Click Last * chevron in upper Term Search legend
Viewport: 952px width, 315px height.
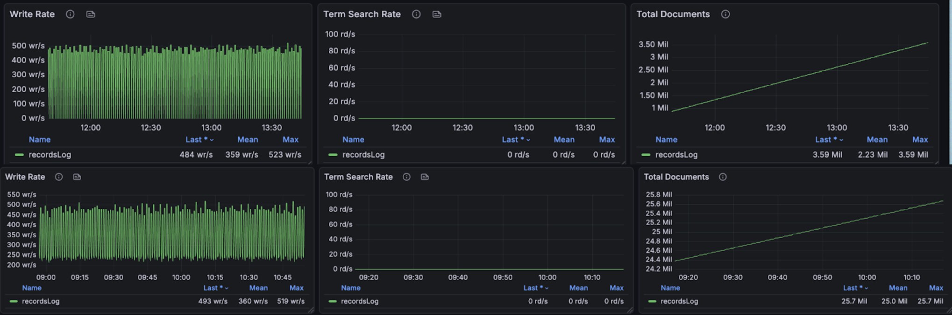pyautogui.click(x=528, y=140)
